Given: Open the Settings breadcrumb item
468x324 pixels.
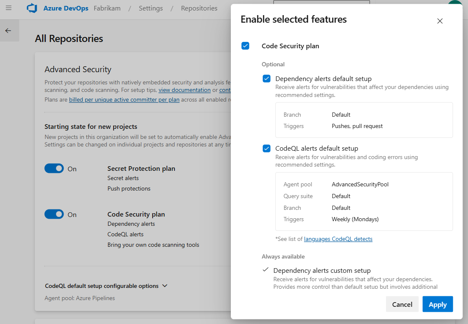Looking at the screenshot, I should click(x=151, y=8).
